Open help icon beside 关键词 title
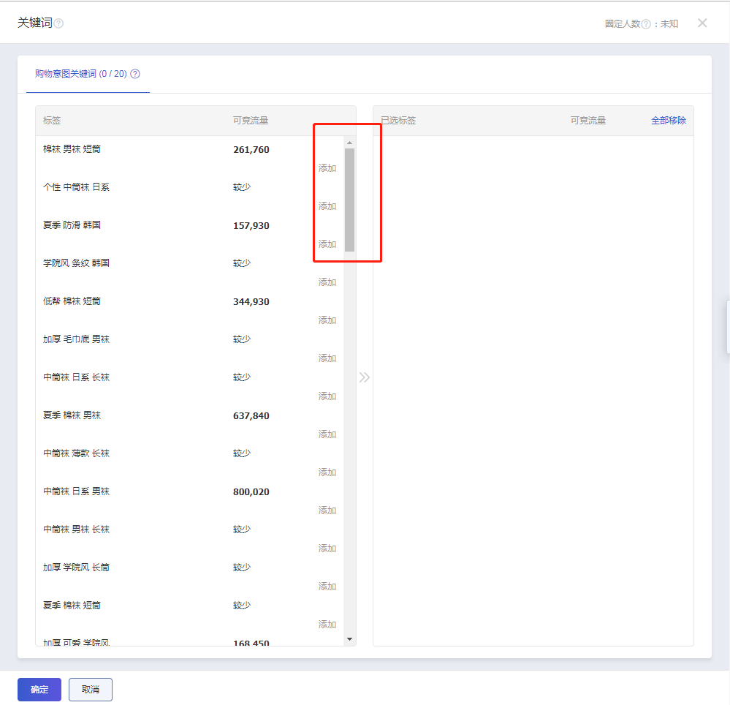This screenshot has width=730, height=705. coord(58,23)
